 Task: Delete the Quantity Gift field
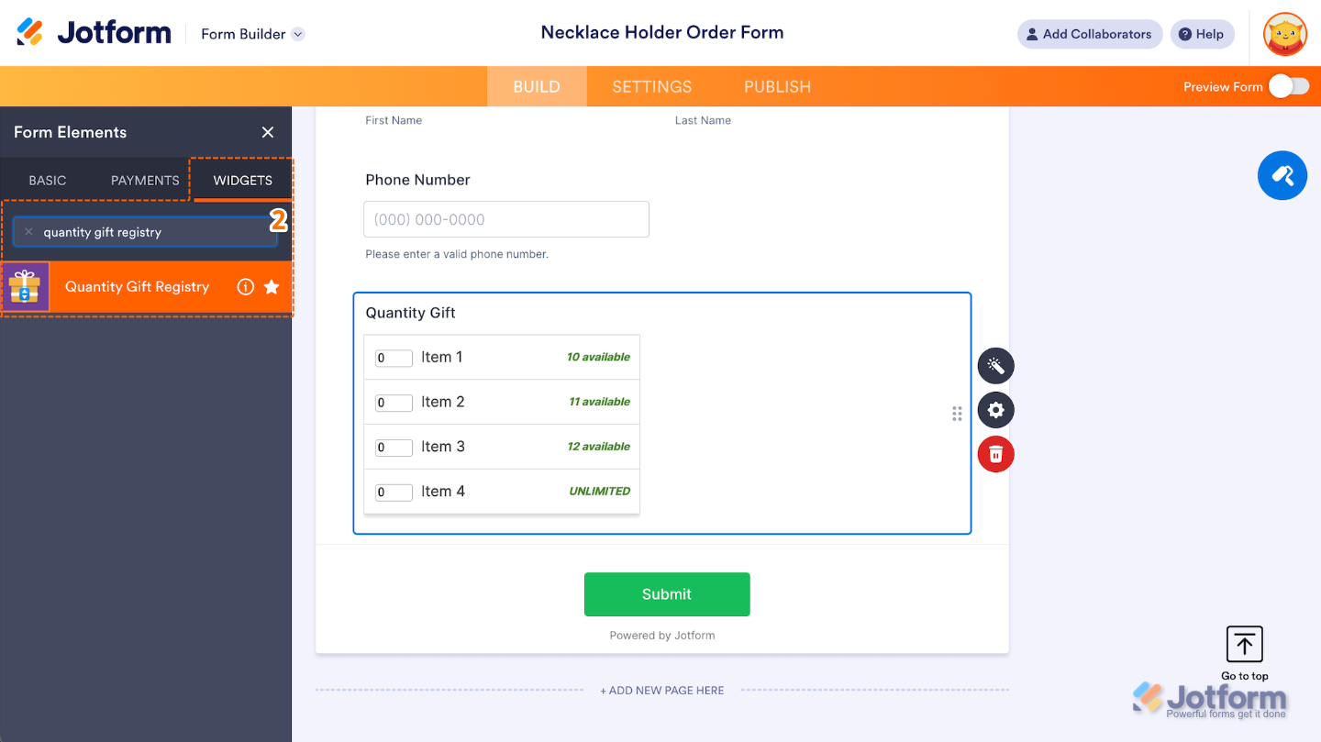point(995,454)
